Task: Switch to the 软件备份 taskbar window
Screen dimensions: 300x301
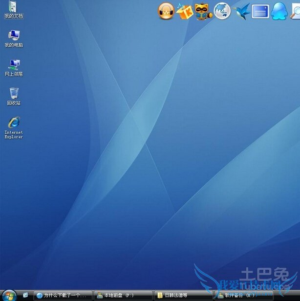Action: [x=244, y=295]
